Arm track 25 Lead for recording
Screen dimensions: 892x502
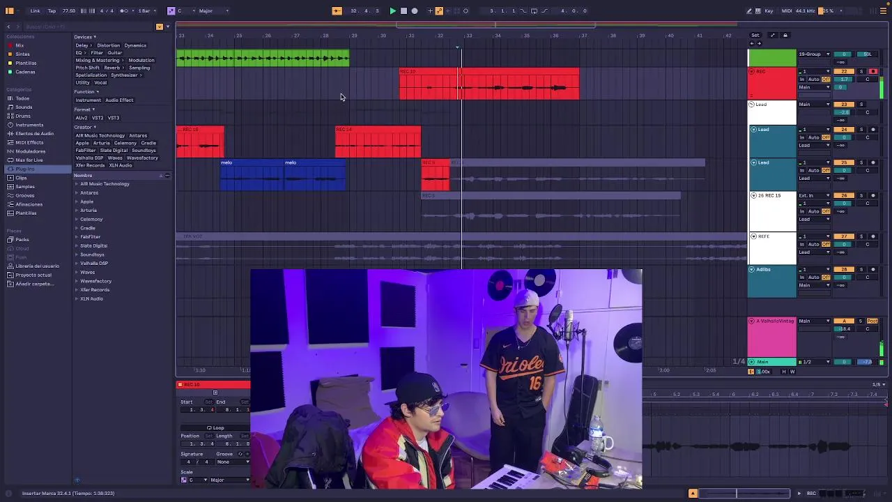(x=873, y=162)
